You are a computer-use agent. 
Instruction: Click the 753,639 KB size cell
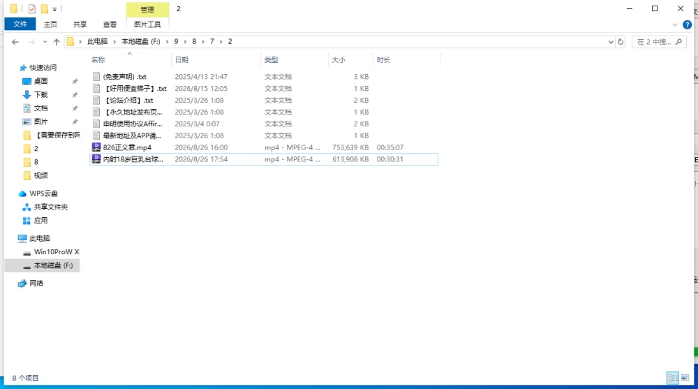click(350, 147)
